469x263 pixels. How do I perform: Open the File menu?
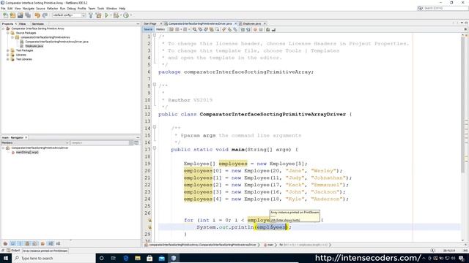pos(3,9)
